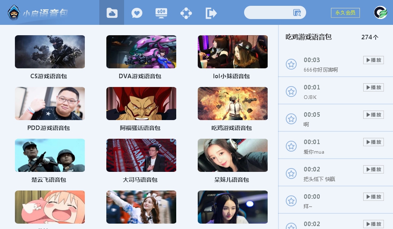Open the PDD游戏语音包 thumbnail

click(50, 104)
